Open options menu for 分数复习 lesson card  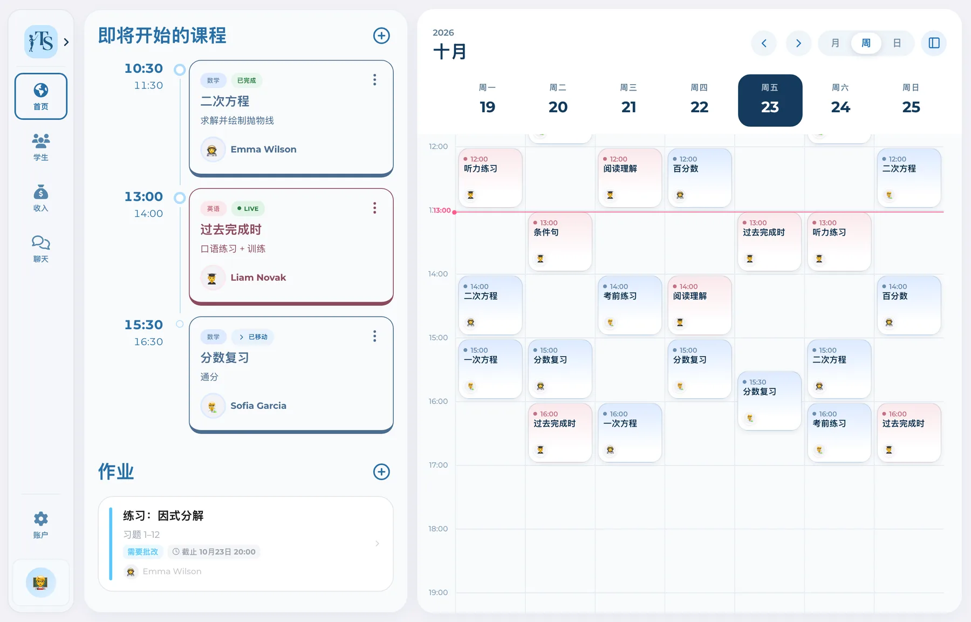click(374, 336)
